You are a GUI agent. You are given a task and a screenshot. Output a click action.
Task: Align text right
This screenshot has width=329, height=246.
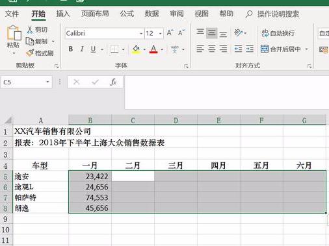click(x=223, y=49)
